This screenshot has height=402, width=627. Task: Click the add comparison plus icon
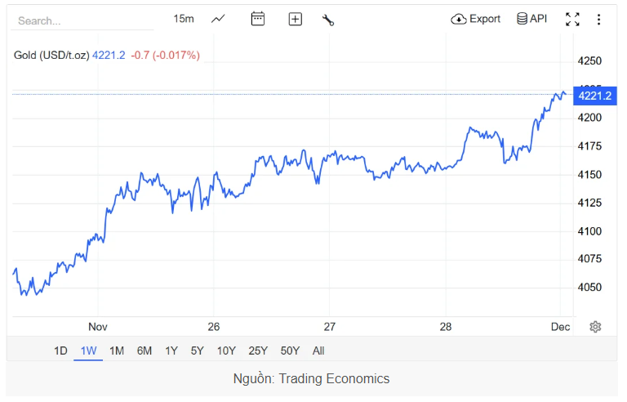(296, 19)
